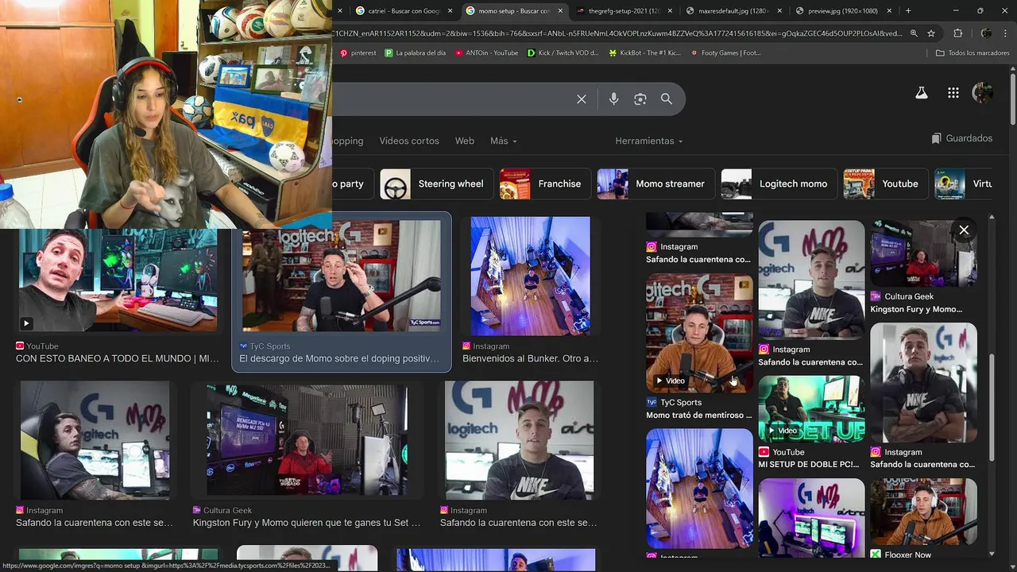The image size is (1017, 572).
Task: Expand the Más filter dropdown
Action: [x=504, y=141]
